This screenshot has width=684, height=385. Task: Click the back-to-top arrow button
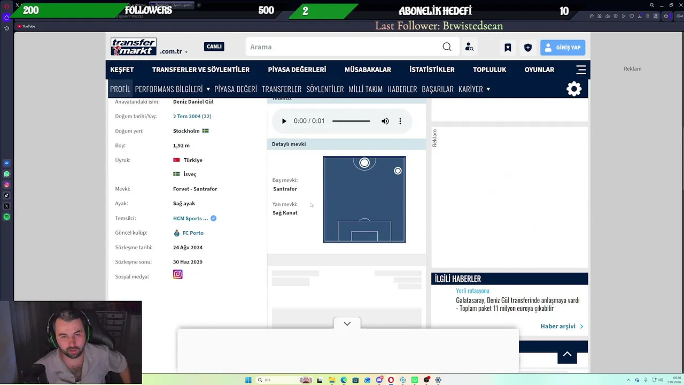(567, 354)
